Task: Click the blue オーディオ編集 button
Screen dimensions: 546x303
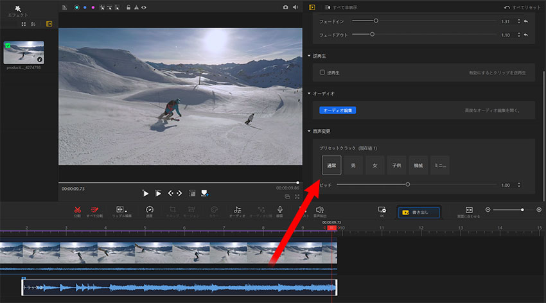Action: [337, 110]
